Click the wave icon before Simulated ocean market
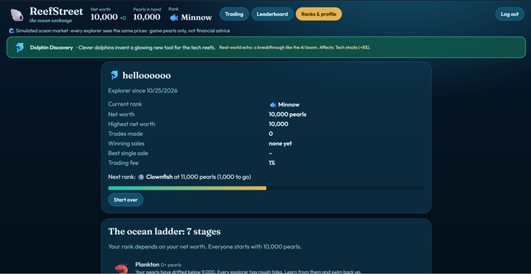The image size is (531, 274). coord(12,31)
